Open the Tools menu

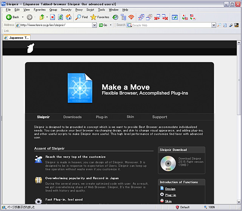(101, 10)
